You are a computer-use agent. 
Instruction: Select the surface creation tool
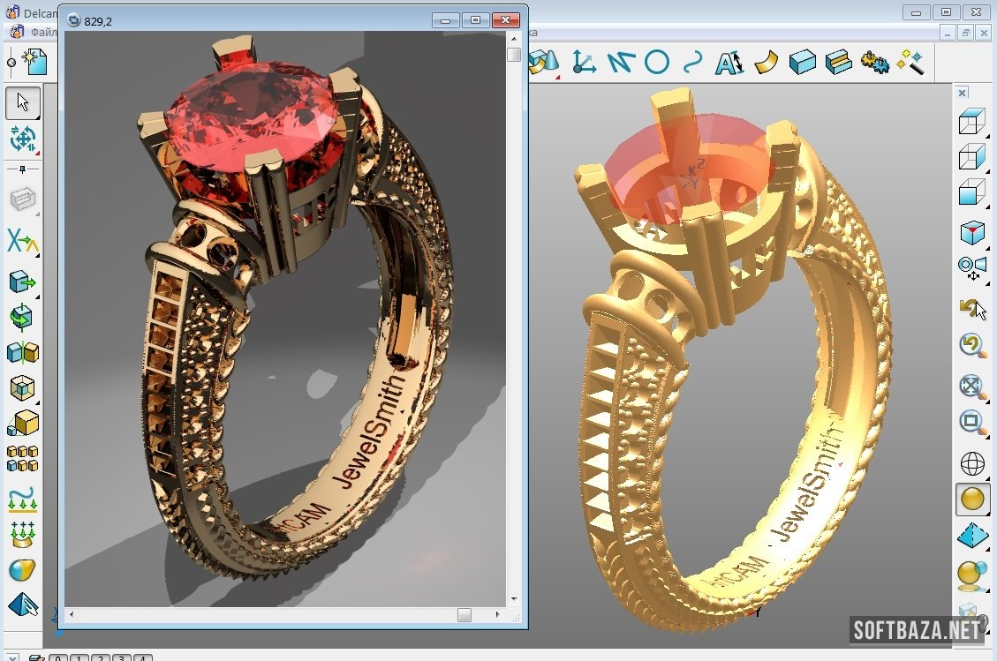pyautogui.click(x=766, y=62)
